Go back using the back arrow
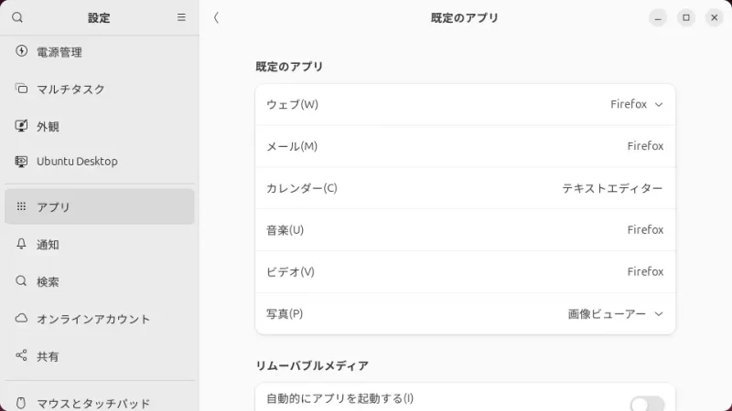The height and width of the screenshot is (411, 732). [x=216, y=17]
